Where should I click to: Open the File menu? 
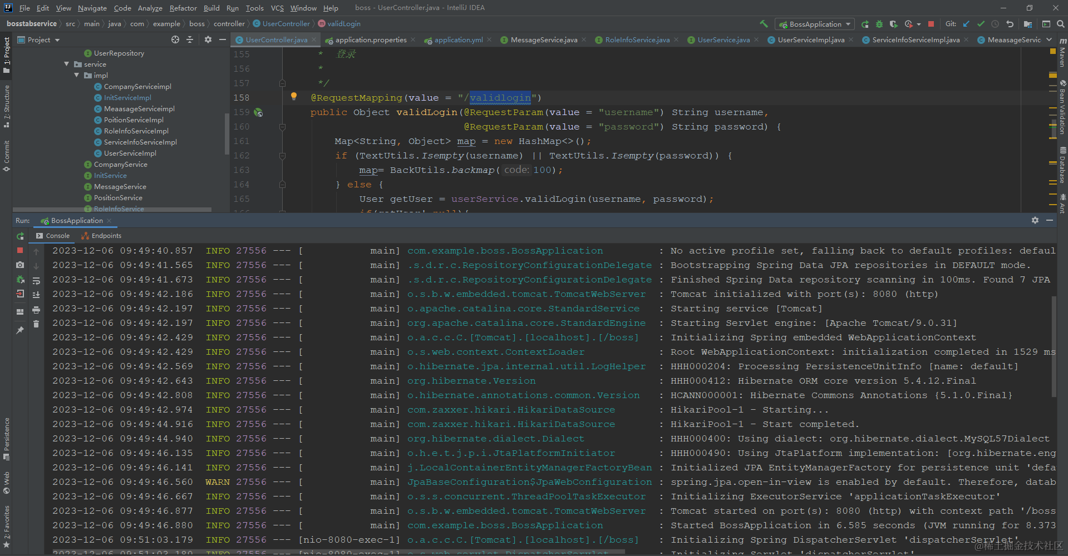24,8
